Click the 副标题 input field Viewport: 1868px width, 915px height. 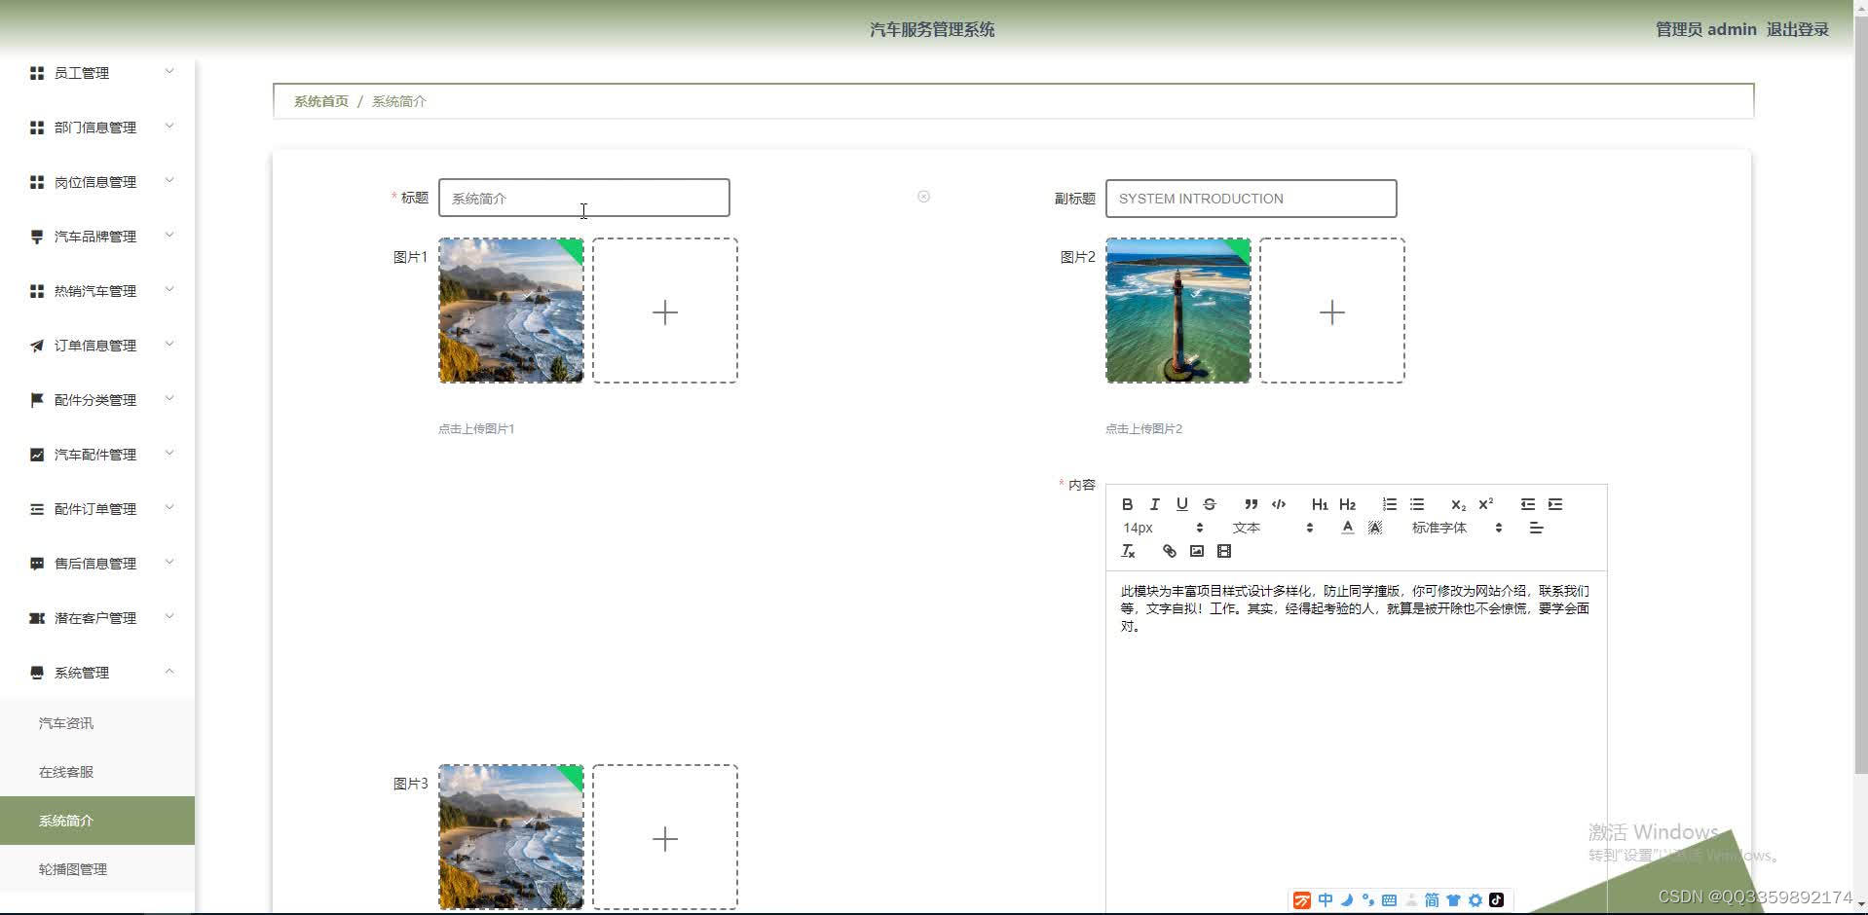(1251, 199)
